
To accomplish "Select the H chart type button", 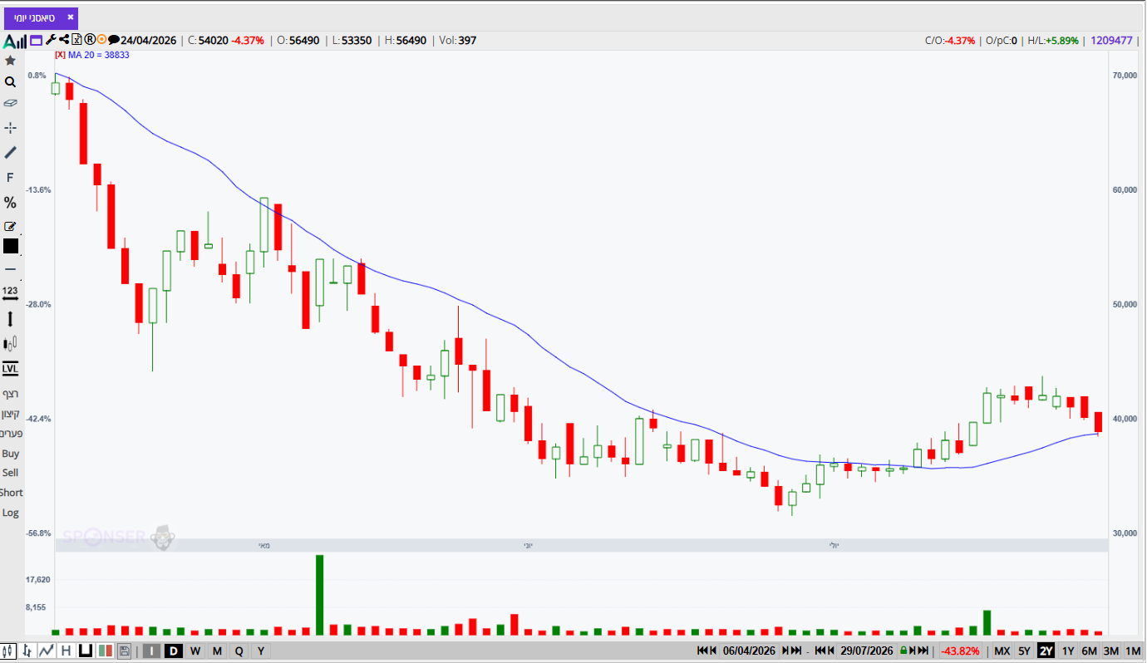I will [66, 651].
